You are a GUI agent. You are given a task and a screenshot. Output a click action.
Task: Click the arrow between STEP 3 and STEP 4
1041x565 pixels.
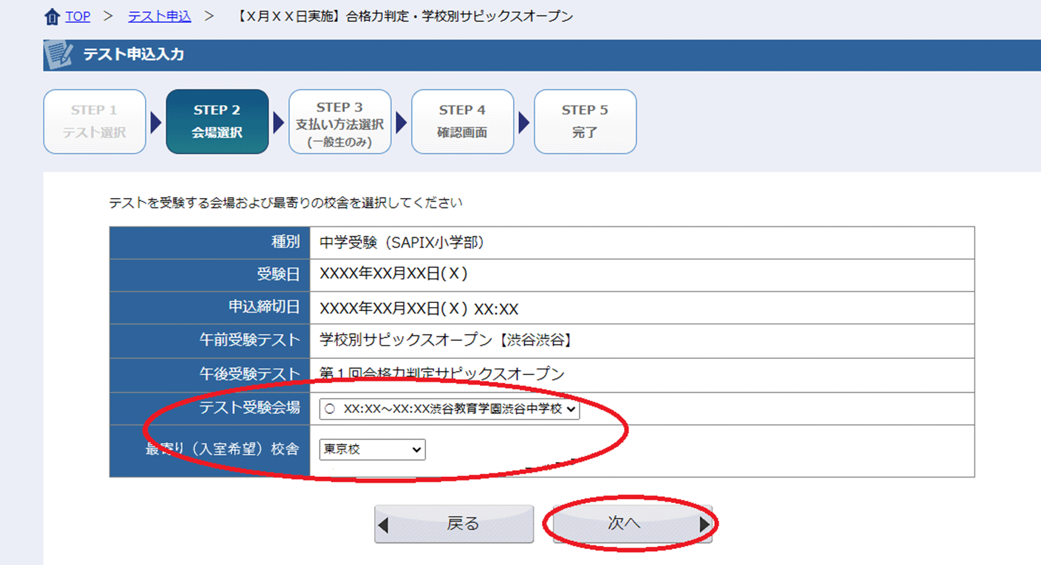[x=401, y=123]
